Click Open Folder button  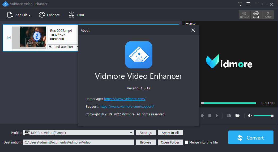[x=170, y=142]
